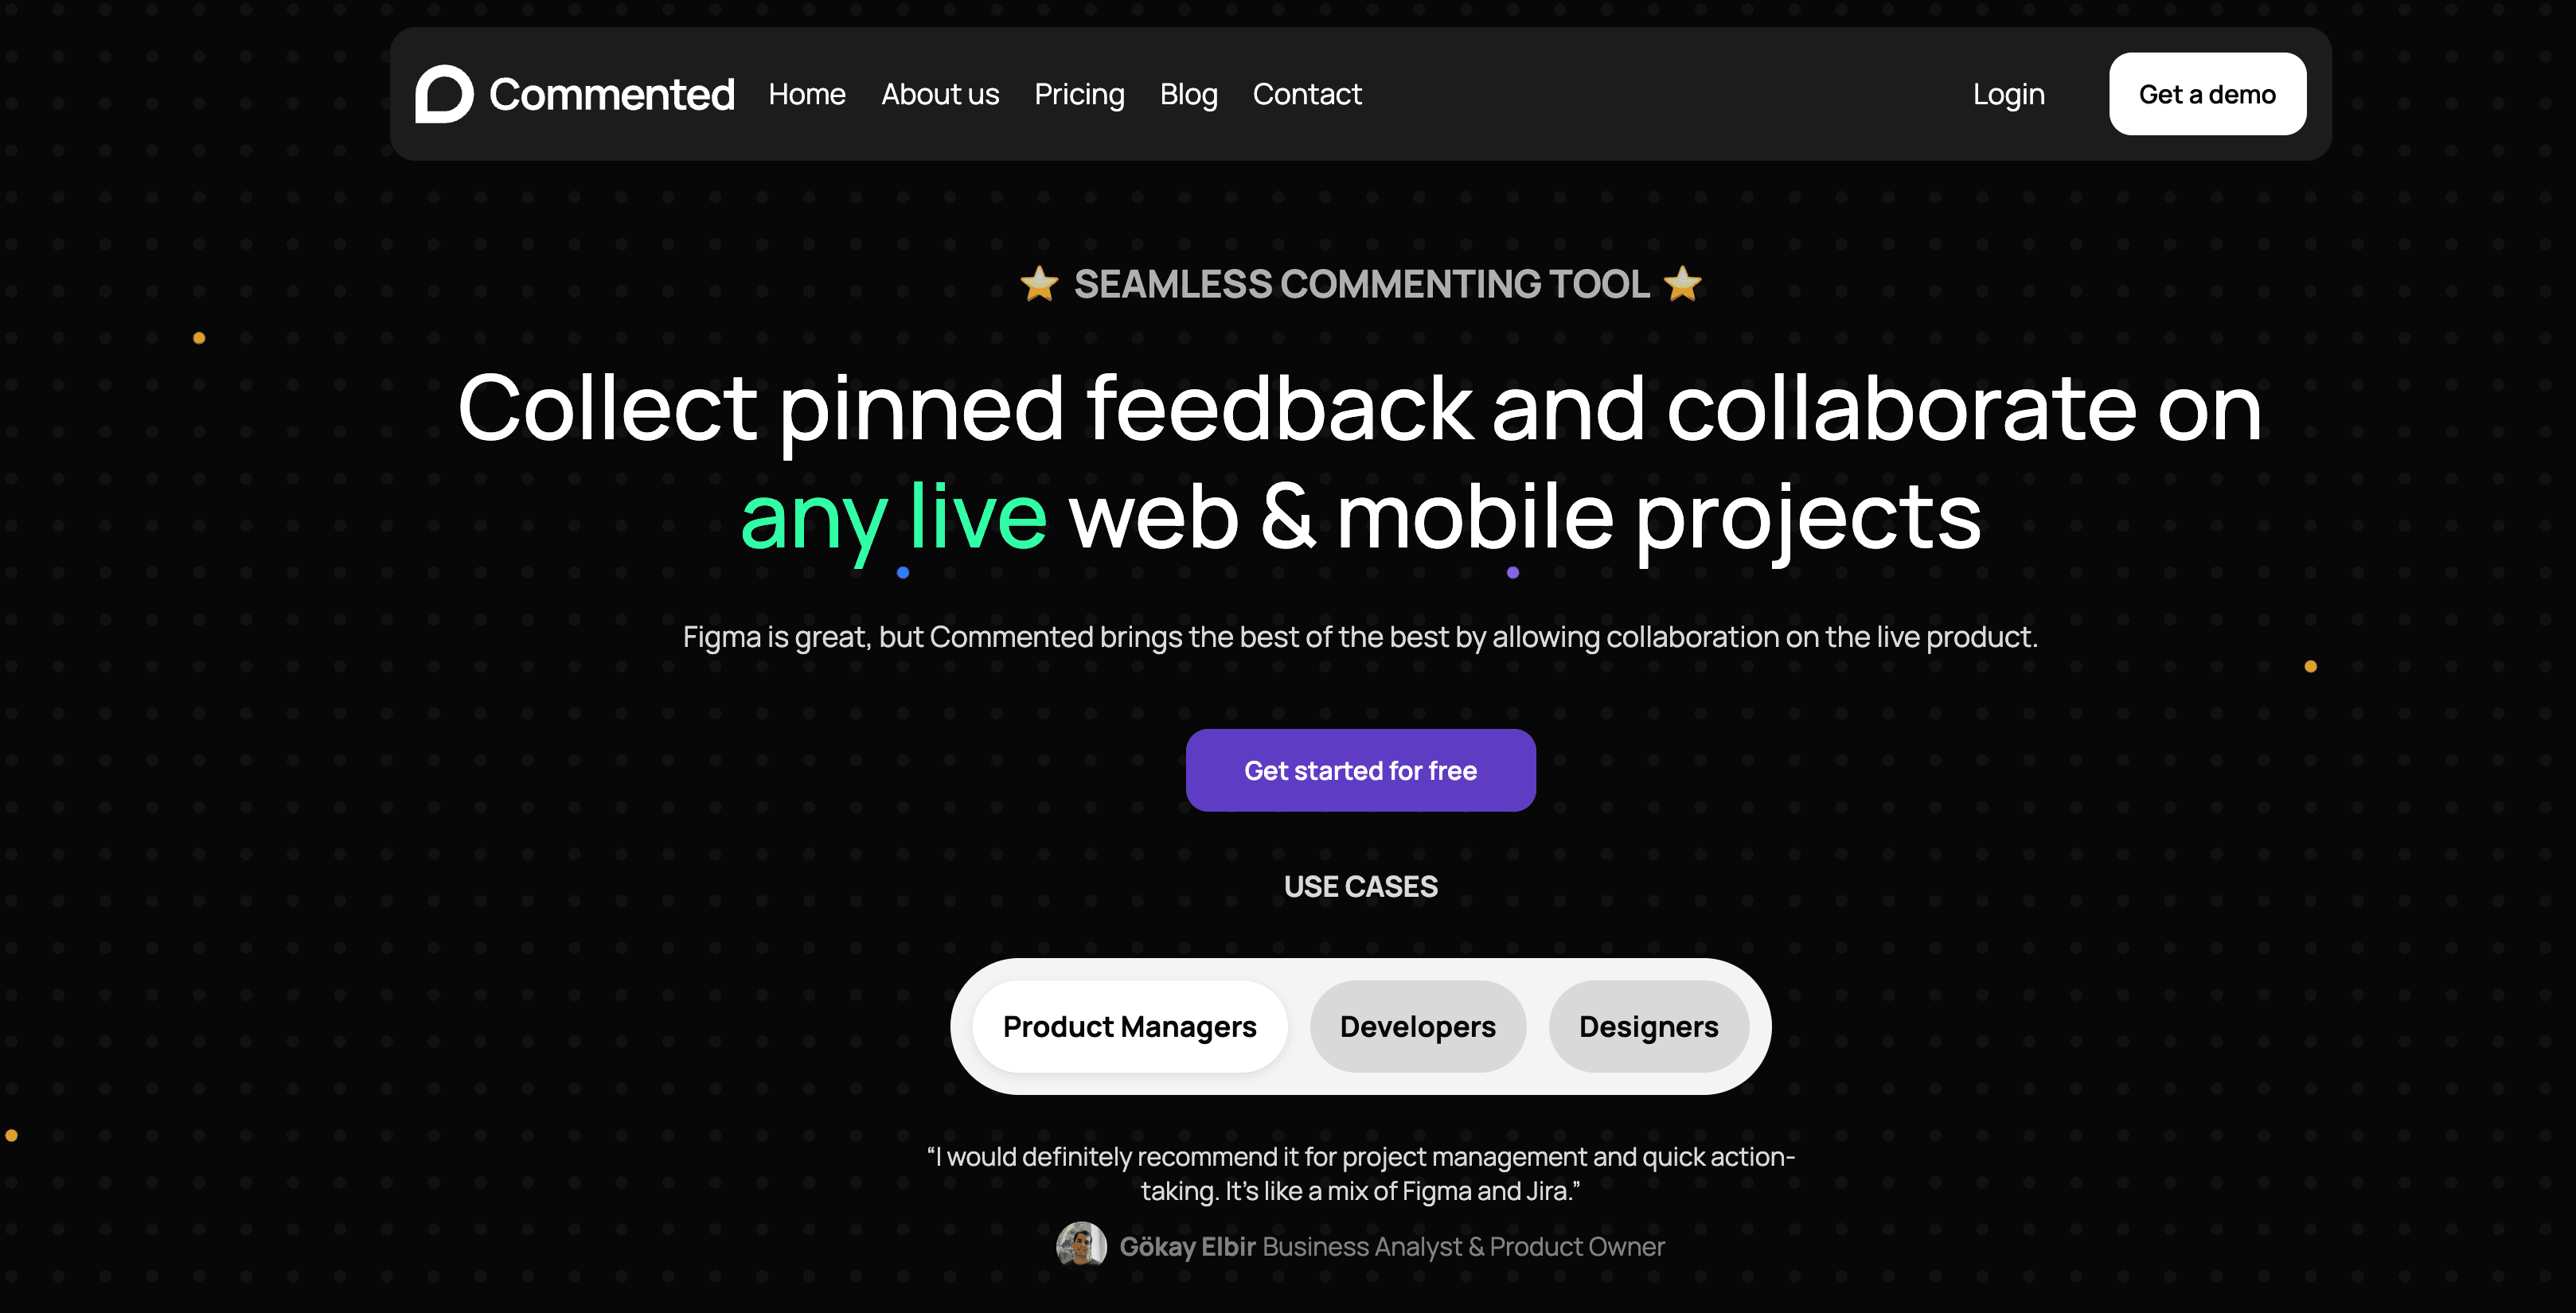
Task: Open the Contact page
Action: coord(1307,94)
